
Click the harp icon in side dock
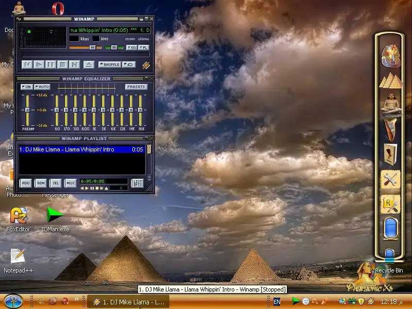(x=390, y=130)
